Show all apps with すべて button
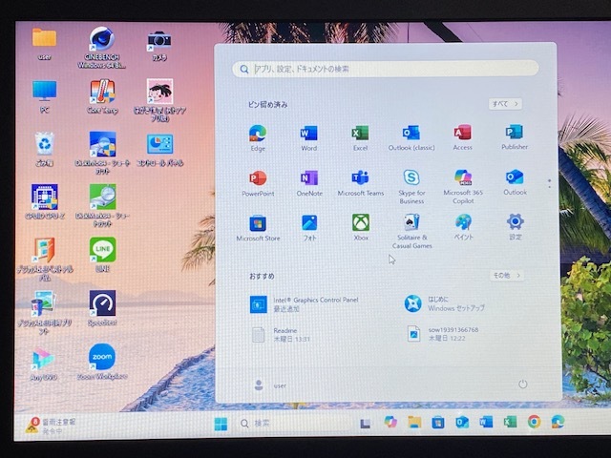This screenshot has height=458, width=611. [x=505, y=104]
